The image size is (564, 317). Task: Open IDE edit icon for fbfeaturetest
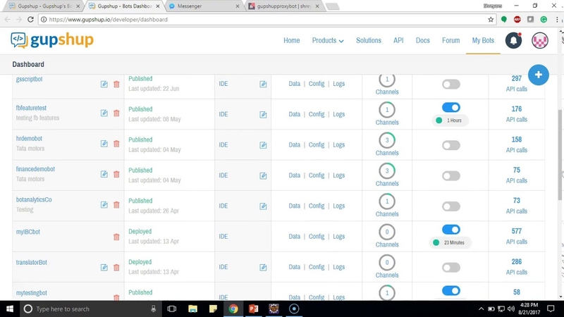[263, 115]
